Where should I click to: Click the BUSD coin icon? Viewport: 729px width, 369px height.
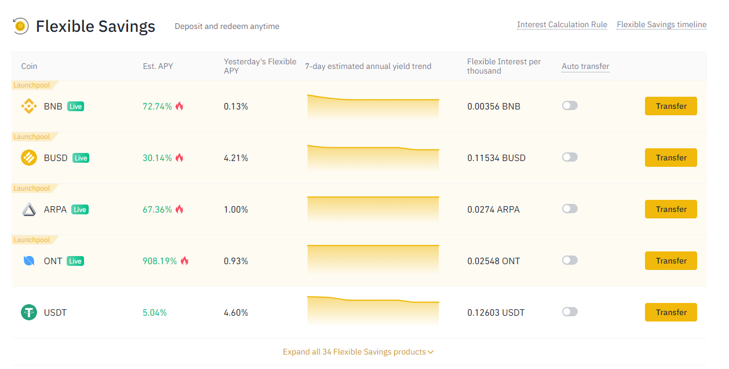(29, 158)
